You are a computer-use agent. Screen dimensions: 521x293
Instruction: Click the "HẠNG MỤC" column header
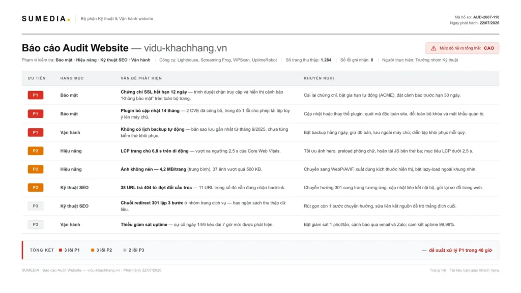coord(72,78)
